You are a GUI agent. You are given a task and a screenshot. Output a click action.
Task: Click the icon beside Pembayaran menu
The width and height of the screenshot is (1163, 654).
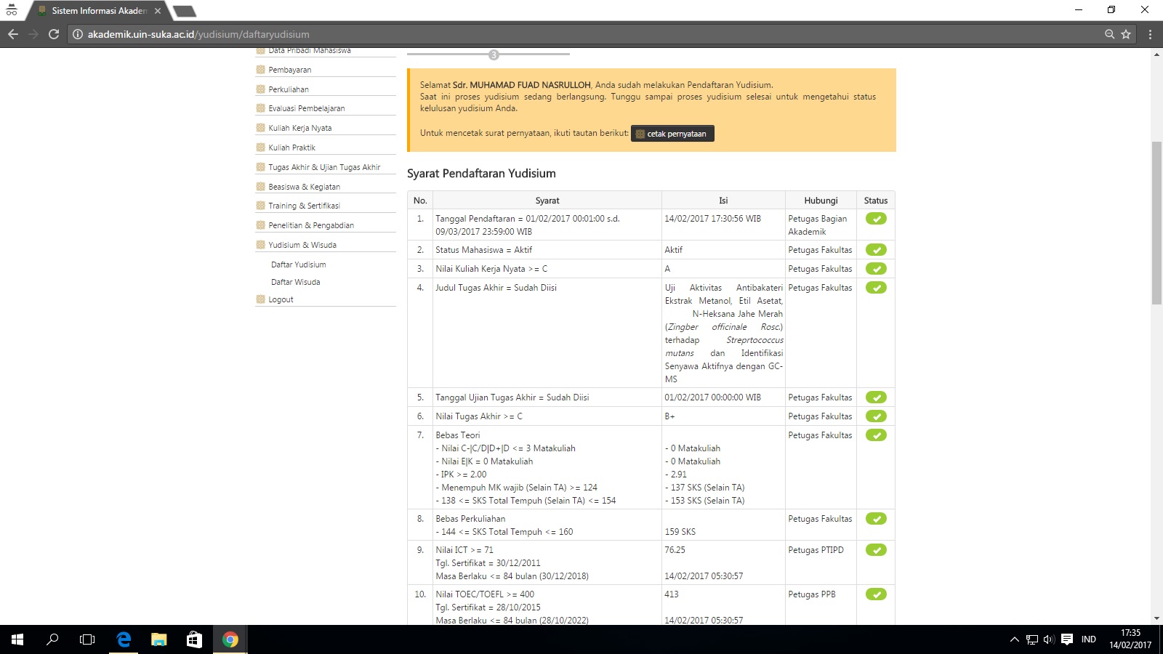260,70
